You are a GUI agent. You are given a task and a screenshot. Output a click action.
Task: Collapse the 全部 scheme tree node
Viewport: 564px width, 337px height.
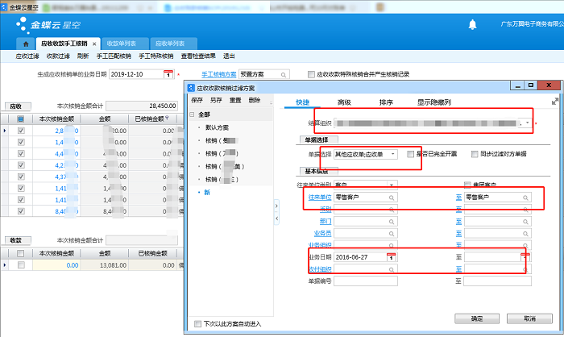tap(193, 114)
